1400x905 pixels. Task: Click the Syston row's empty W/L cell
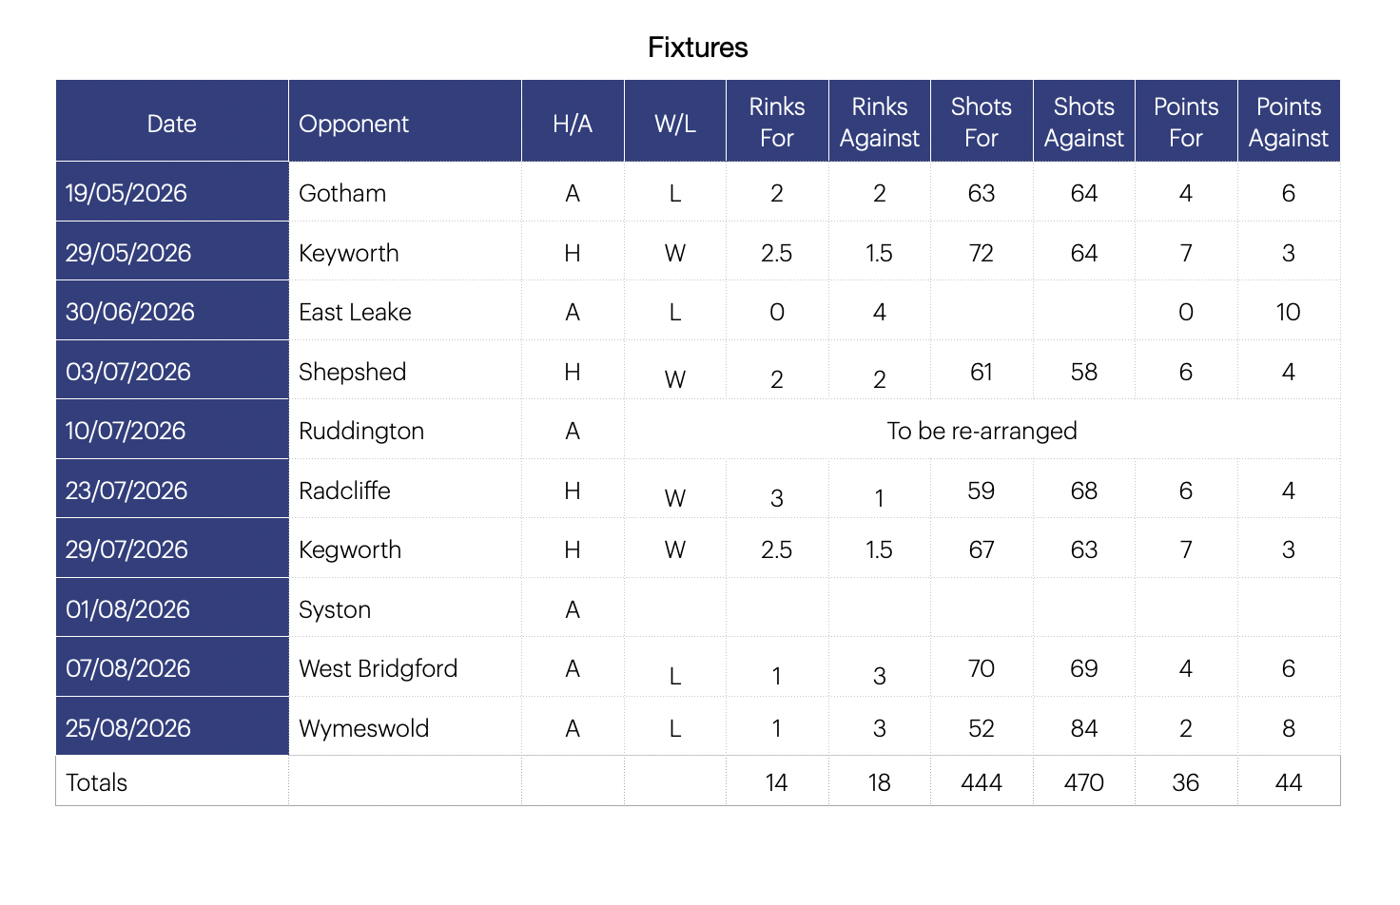pos(675,609)
